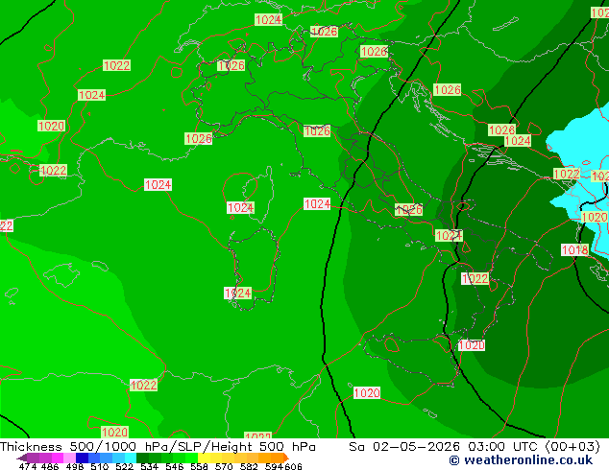Screen dimensions: 609x470
Task: Select the cyan swatch in the legend bar
Action: 131,458
